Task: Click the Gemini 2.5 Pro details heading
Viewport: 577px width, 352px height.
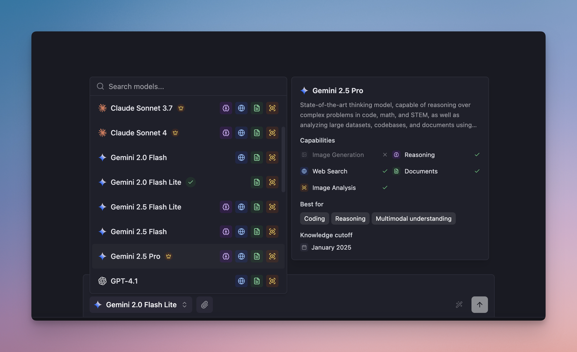Action: tap(338, 91)
